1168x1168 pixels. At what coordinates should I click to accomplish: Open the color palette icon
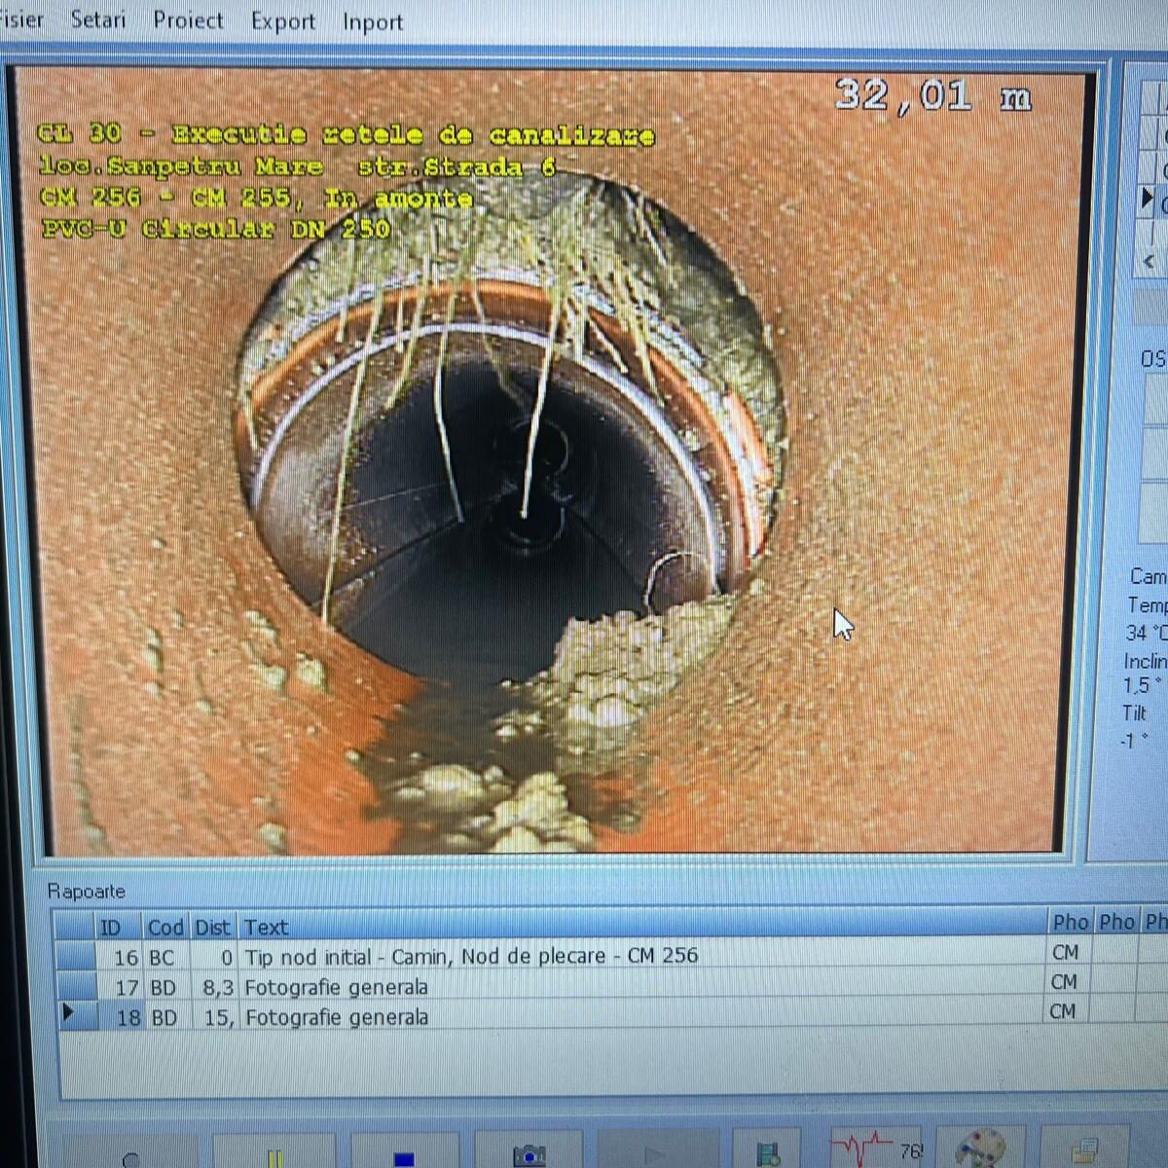click(x=980, y=1149)
